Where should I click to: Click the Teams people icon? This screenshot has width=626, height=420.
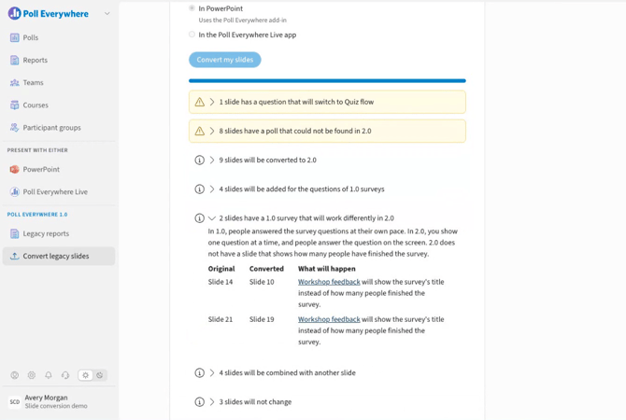click(x=14, y=82)
